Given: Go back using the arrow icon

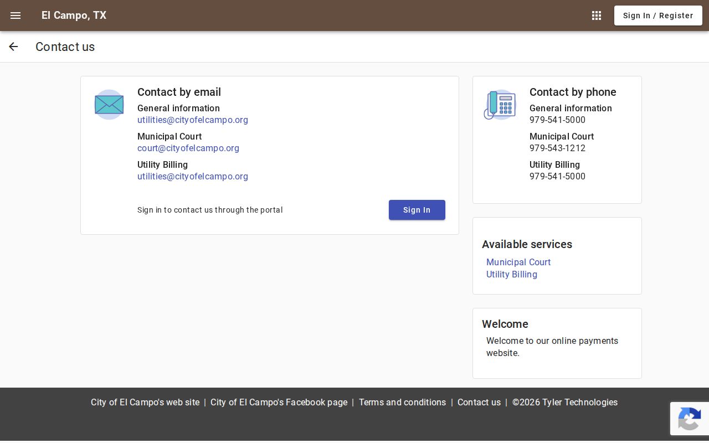Looking at the screenshot, I should coord(13,47).
